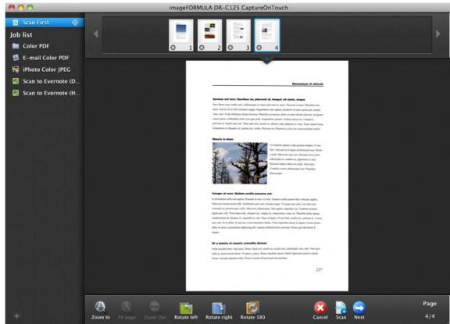Click the blue Next arrow icon
This screenshot has height=324, width=450.
359,308
